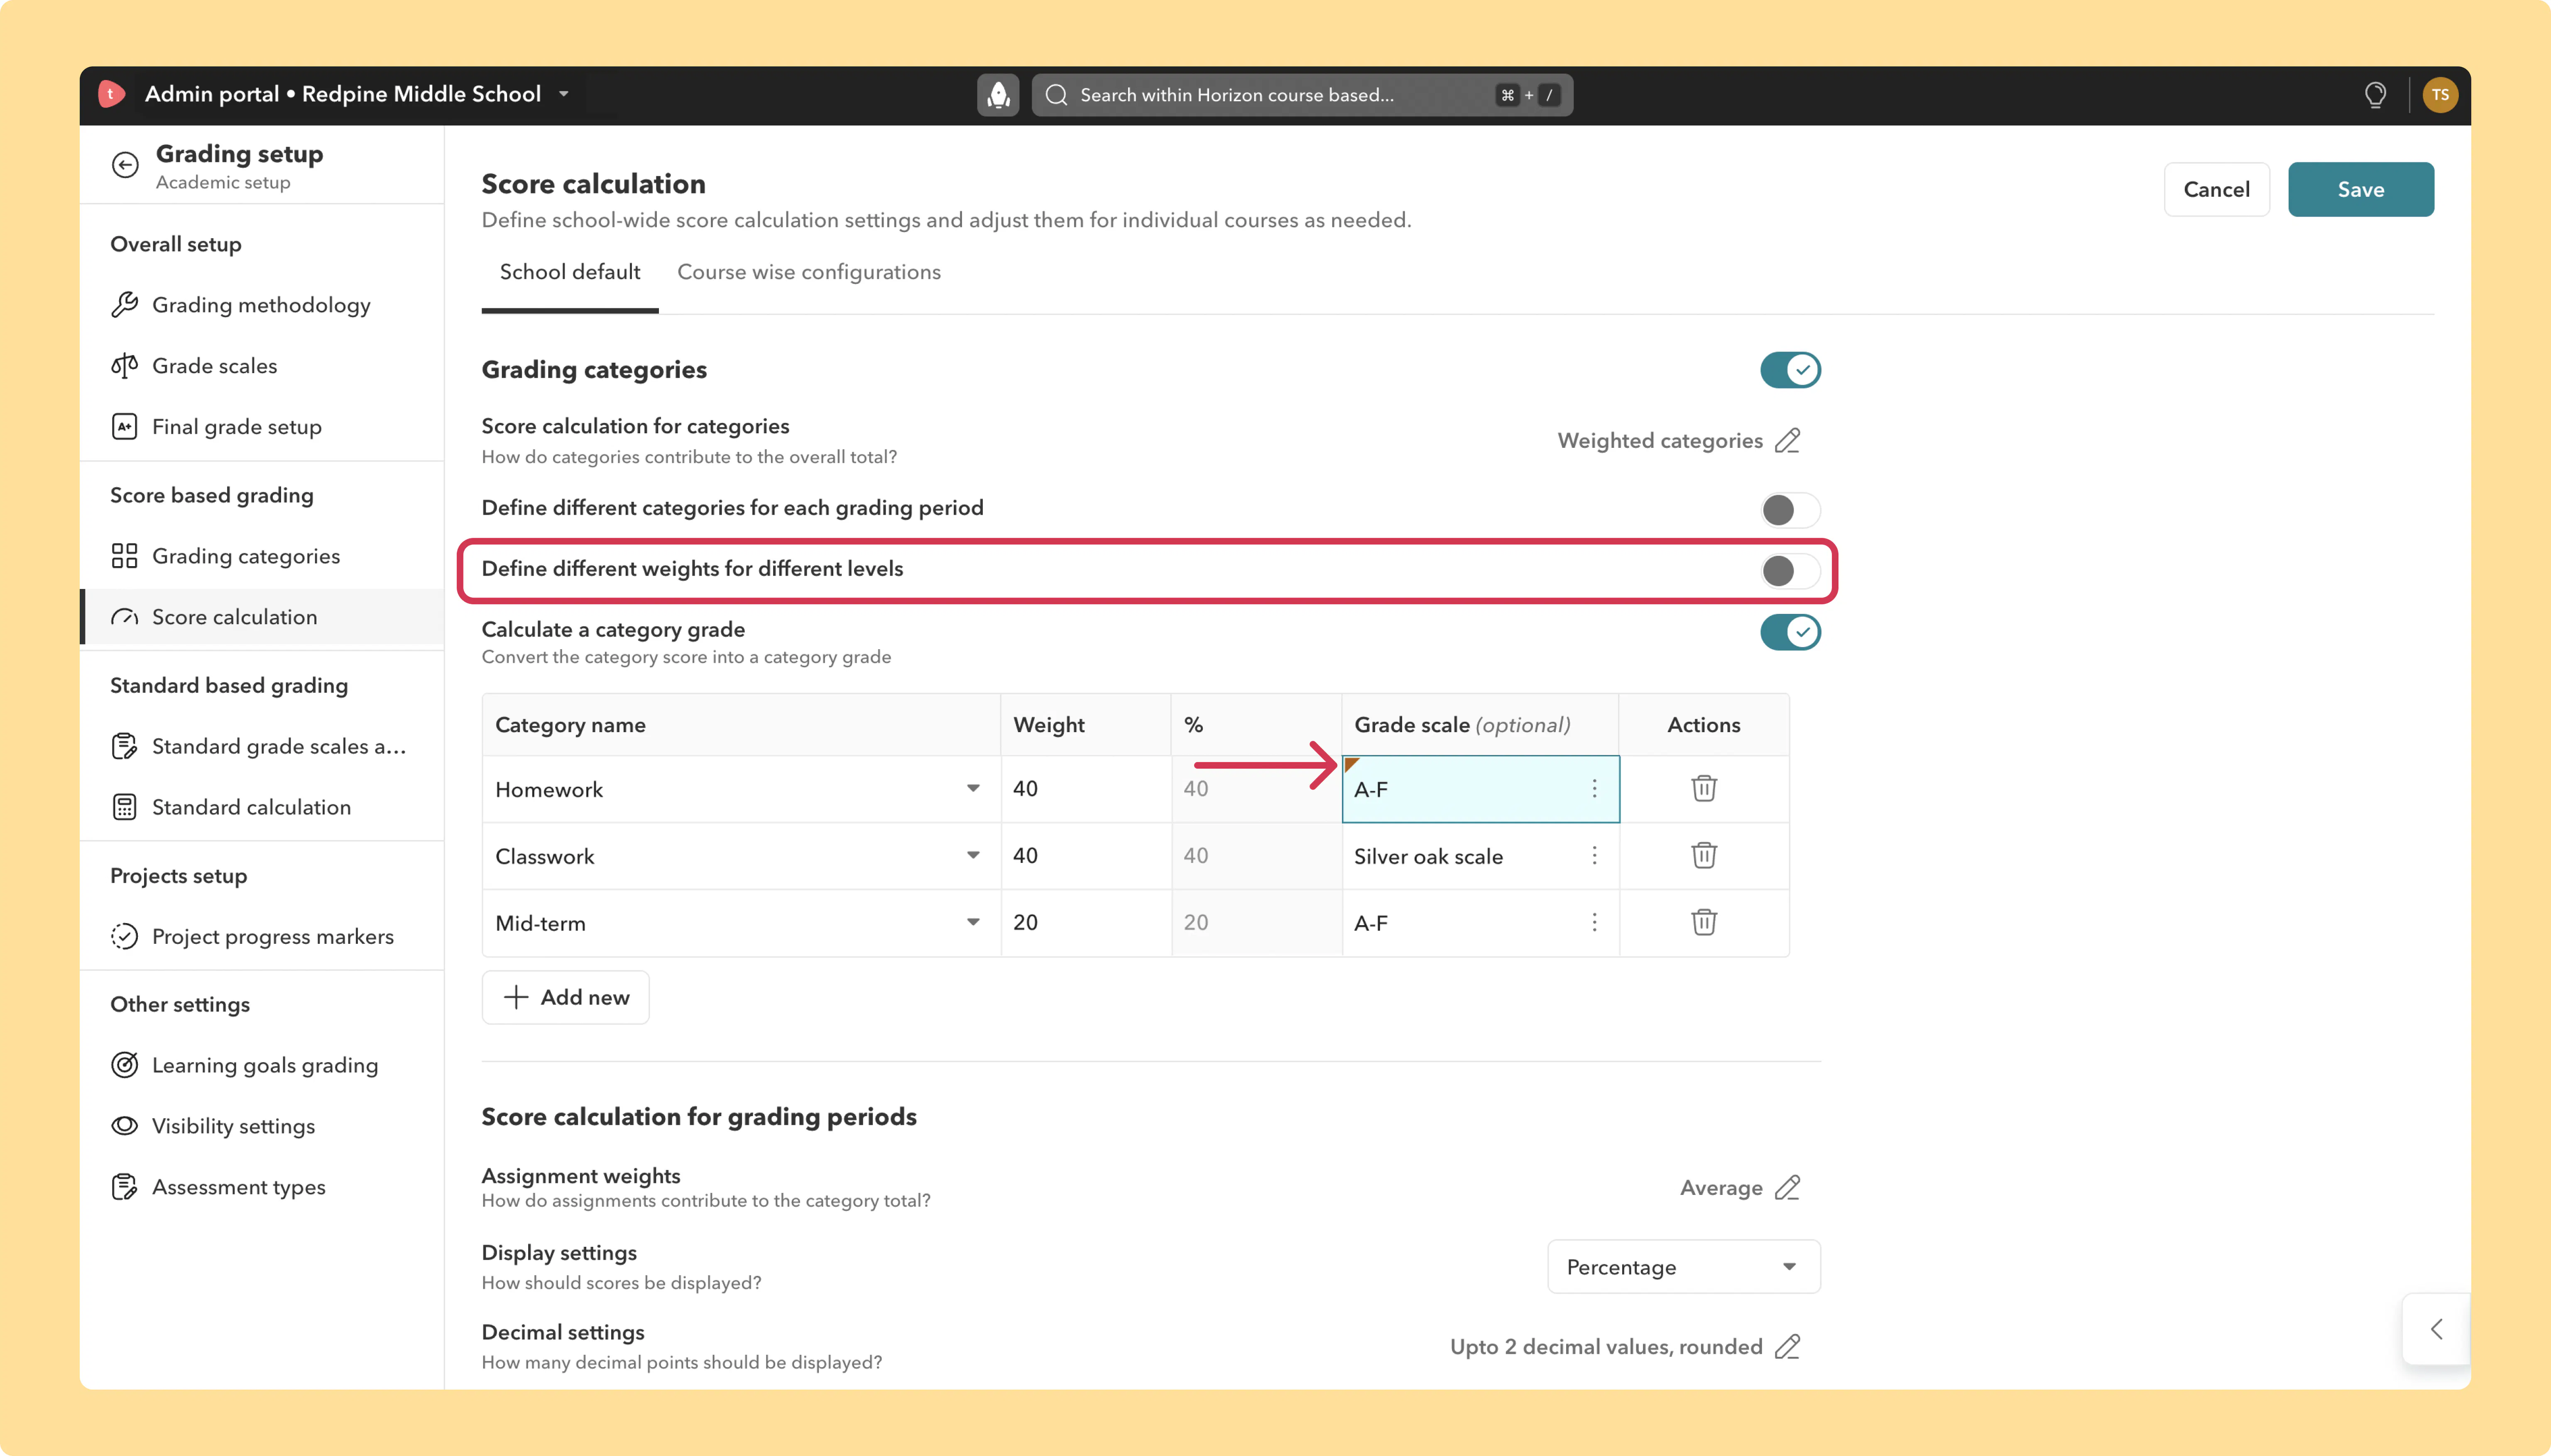This screenshot has height=1456, width=2551.
Task: Select Score calculation in the sidebar
Action: click(261, 617)
